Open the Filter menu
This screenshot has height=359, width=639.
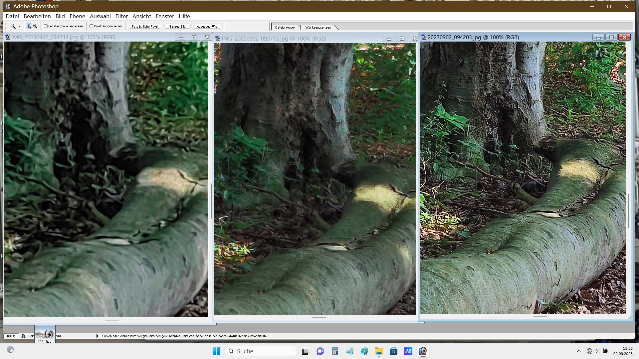(x=121, y=16)
